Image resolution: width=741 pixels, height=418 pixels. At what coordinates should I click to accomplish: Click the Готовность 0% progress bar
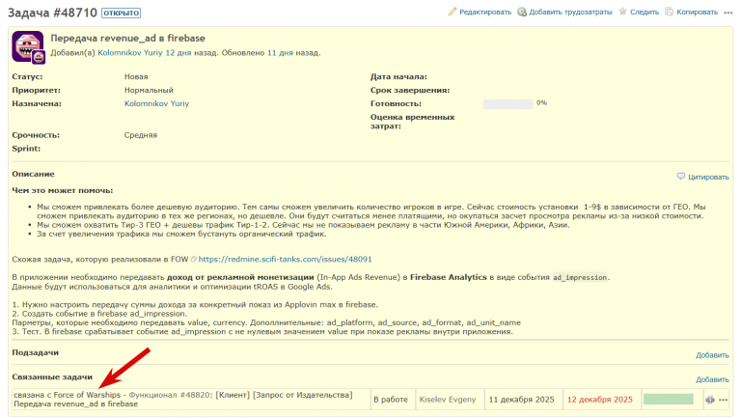coord(508,104)
